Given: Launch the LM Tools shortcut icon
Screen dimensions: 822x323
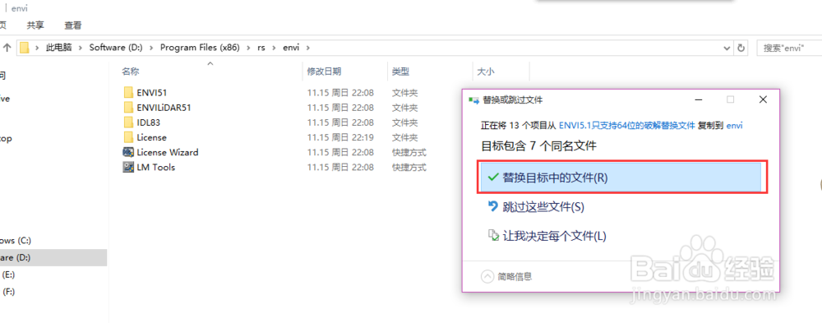Looking at the screenshot, I should [x=128, y=168].
